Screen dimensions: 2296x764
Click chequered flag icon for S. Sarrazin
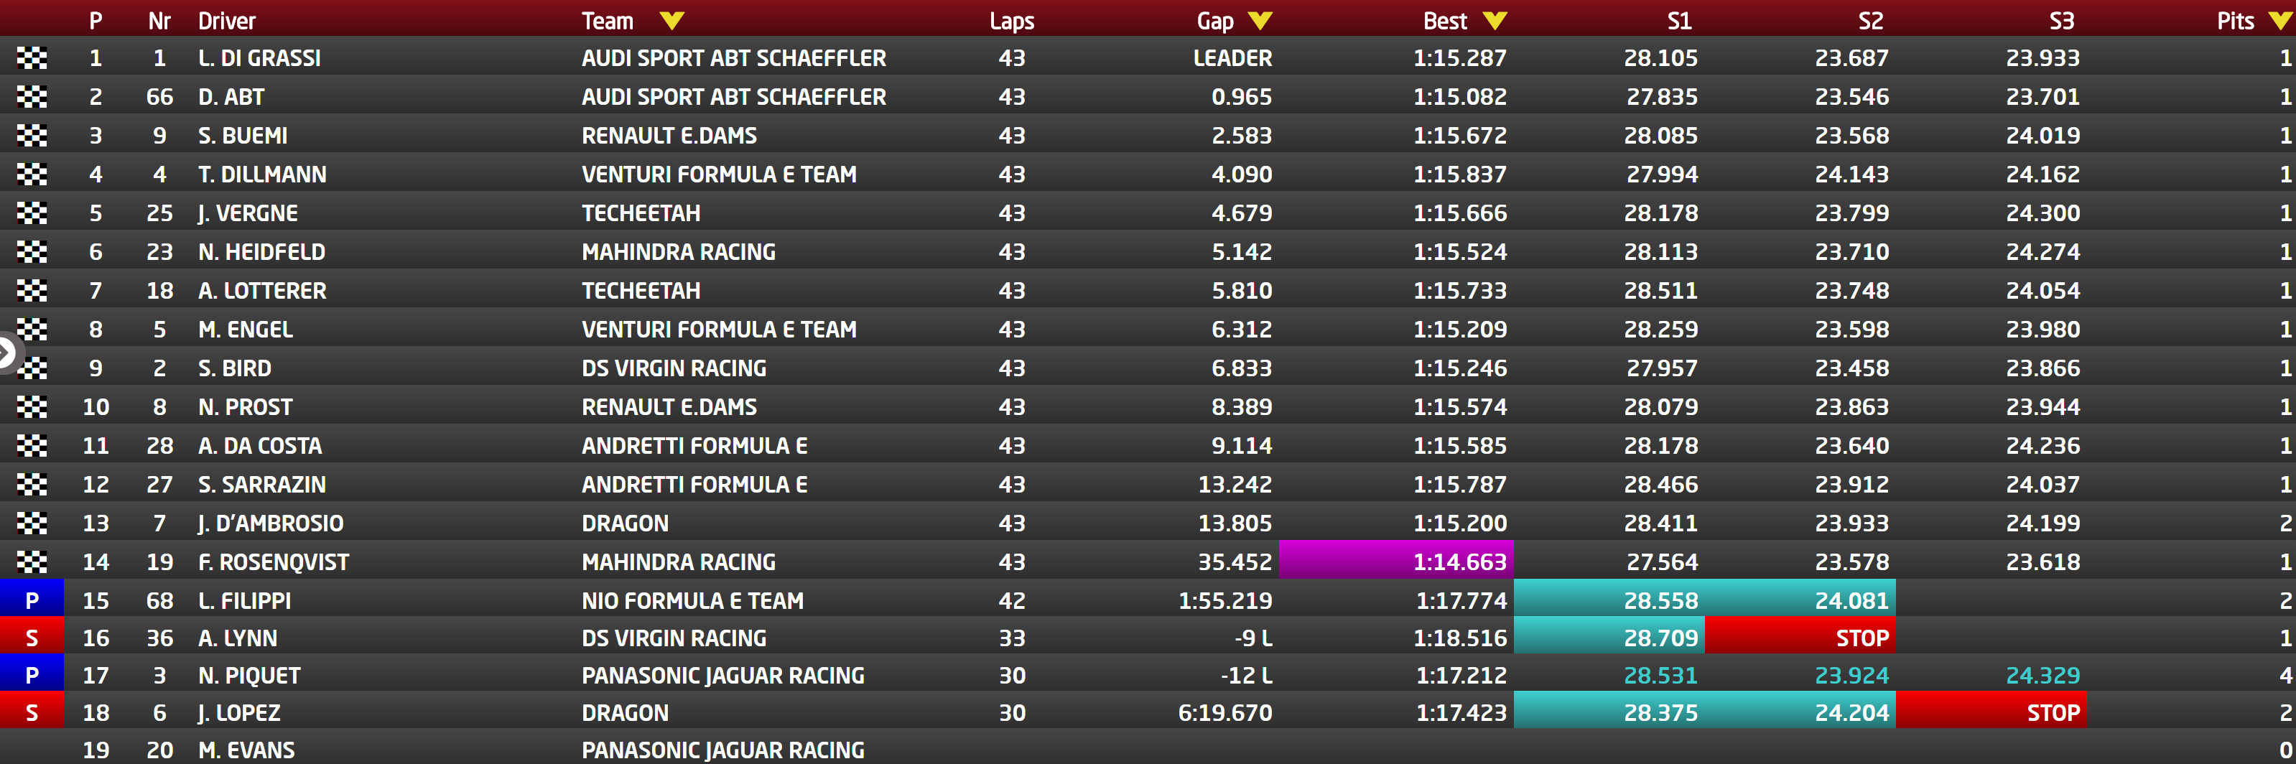(32, 484)
